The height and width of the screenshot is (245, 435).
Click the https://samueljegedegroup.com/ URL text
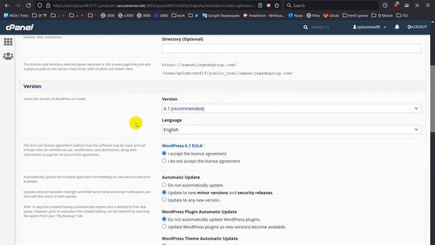tap(199, 65)
